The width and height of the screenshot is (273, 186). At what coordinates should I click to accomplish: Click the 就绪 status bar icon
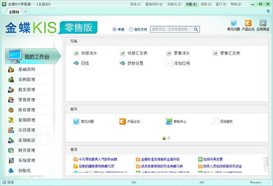click(4, 182)
